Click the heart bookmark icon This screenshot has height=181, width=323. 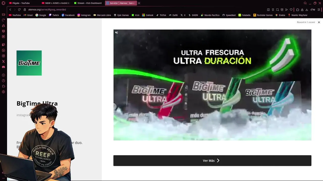click(291, 10)
